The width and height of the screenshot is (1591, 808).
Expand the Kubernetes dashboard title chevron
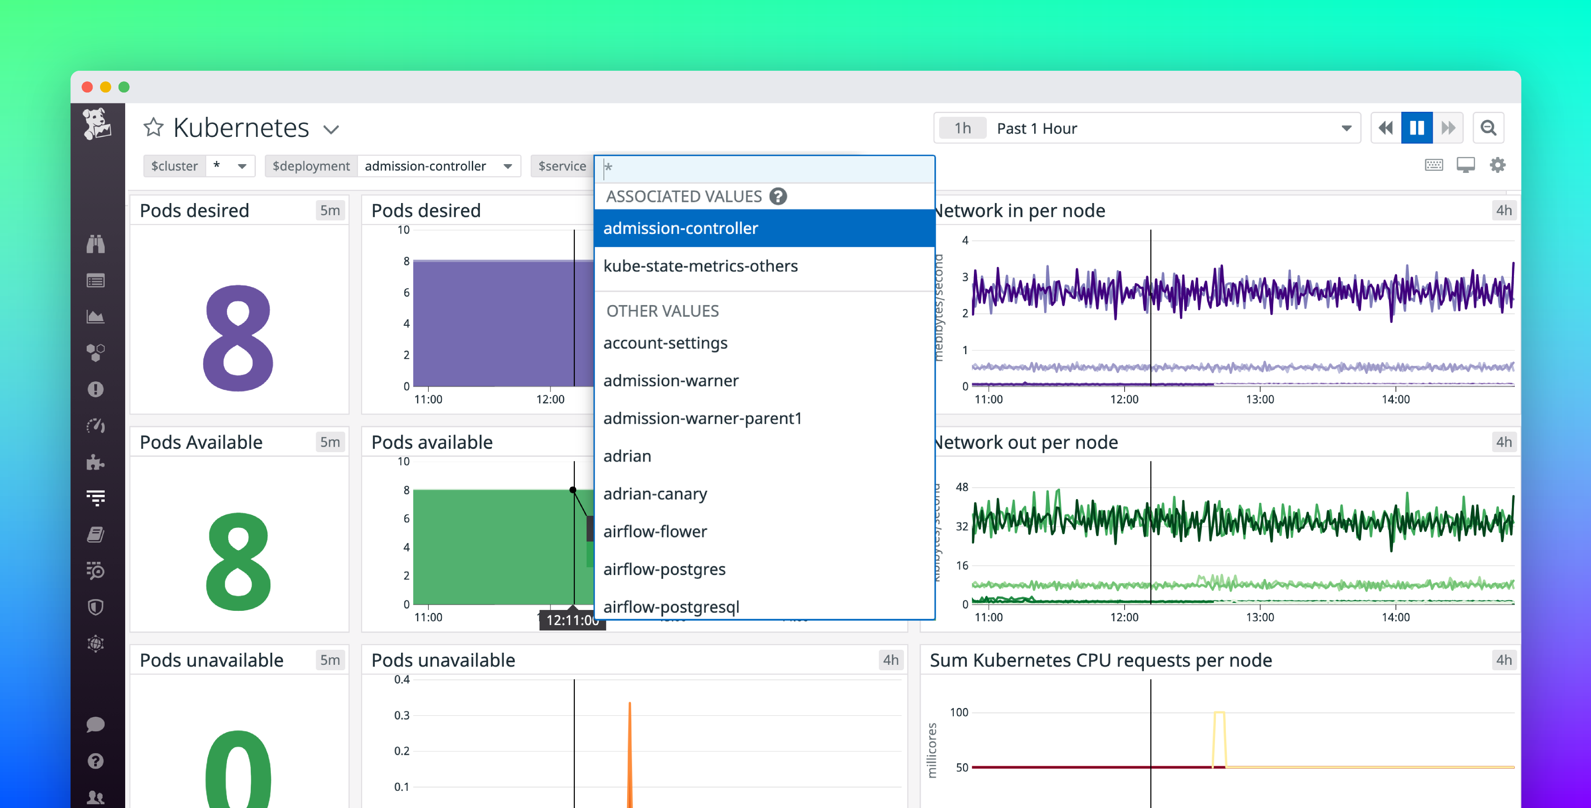tap(331, 129)
